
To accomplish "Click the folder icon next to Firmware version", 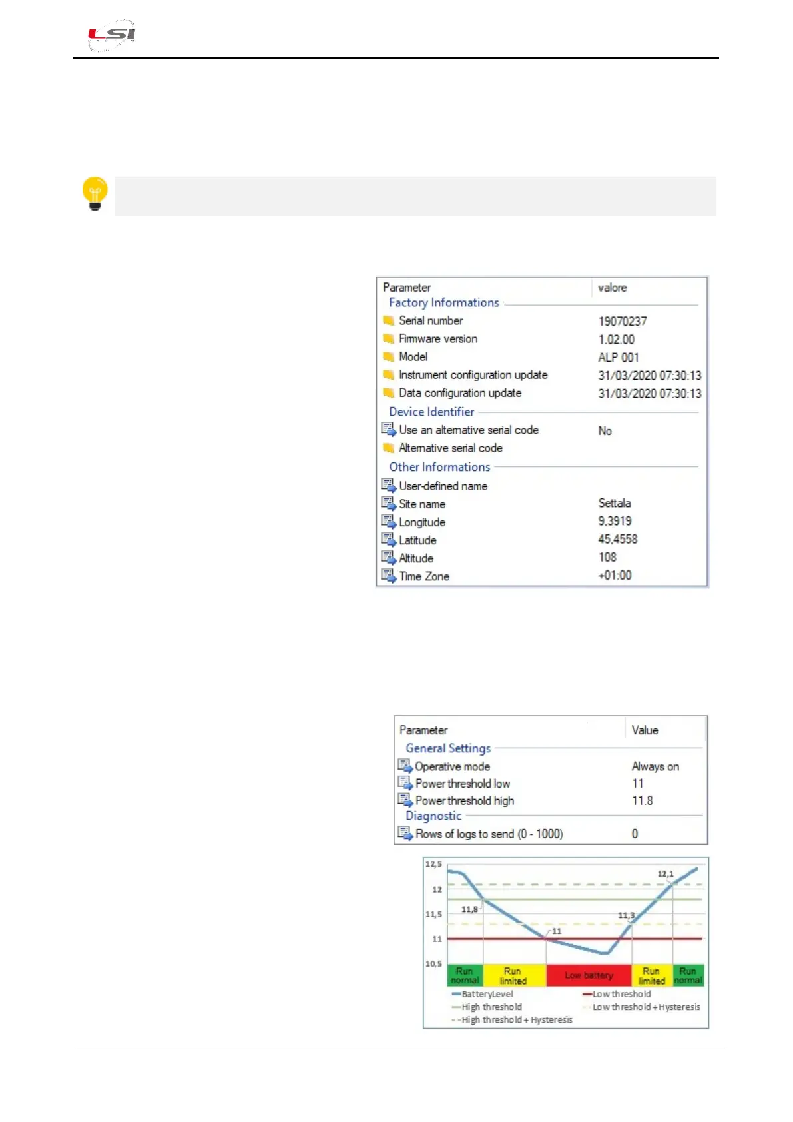I will (x=389, y=339).
